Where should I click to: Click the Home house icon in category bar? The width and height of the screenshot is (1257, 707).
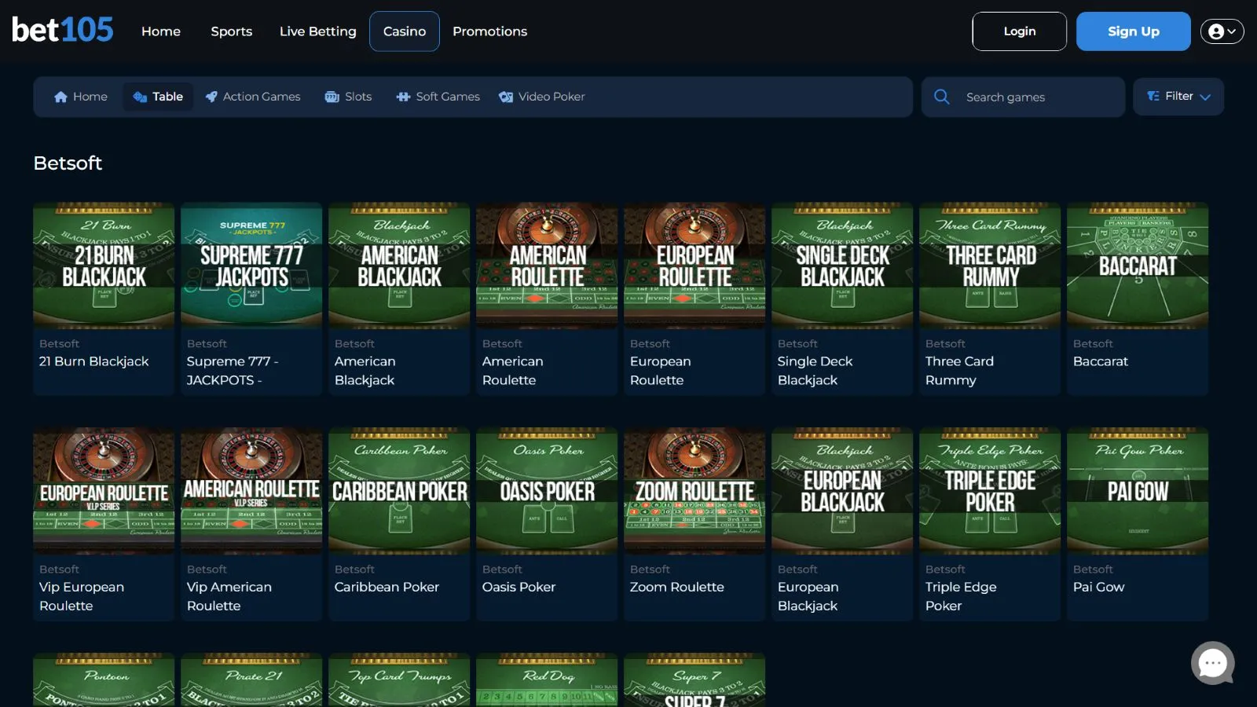pos(60,97)
